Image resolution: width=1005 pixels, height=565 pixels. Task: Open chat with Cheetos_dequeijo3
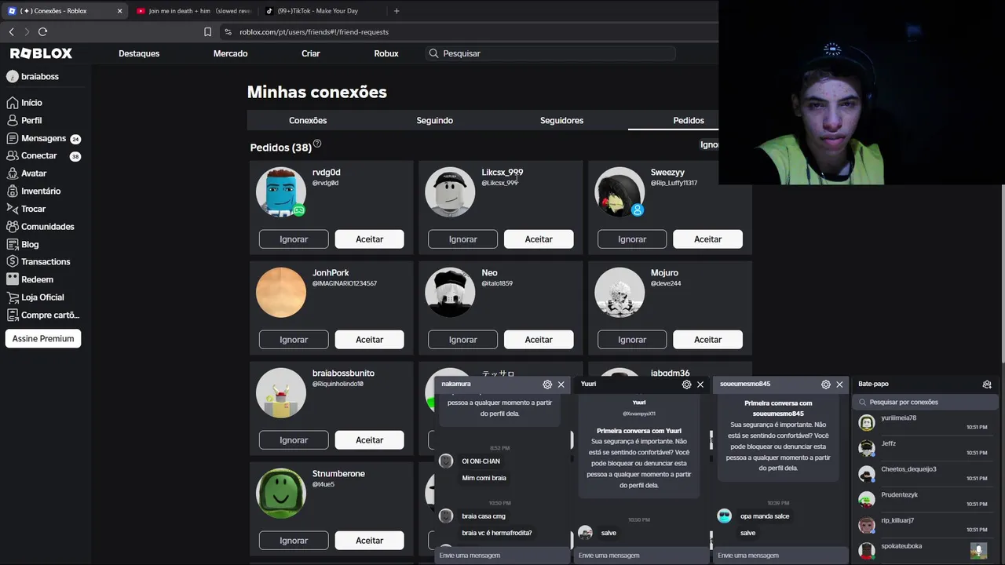pyautogui.click(x=926, y=474)
